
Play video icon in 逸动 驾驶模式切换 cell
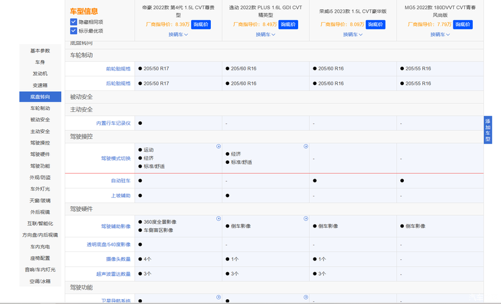pyautogui.click(x=305, y=146)
